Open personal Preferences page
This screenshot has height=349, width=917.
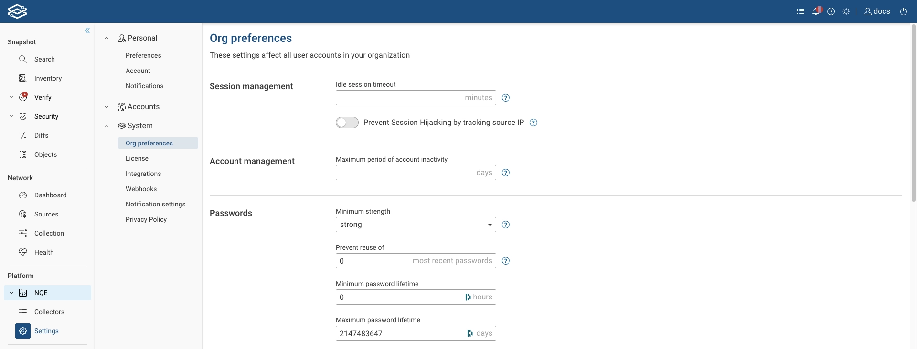click(143, 55)
